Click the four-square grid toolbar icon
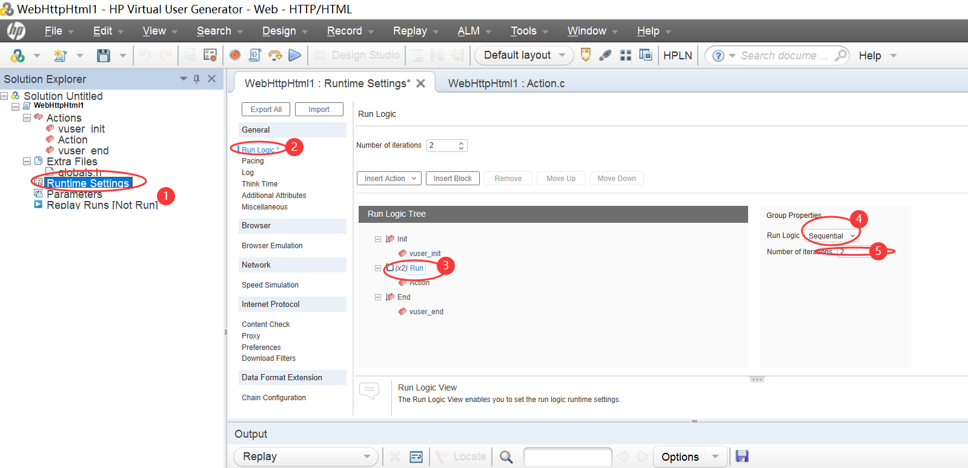Image resolution: width=968 pixels, height=468 pixels. pos(626,55)
